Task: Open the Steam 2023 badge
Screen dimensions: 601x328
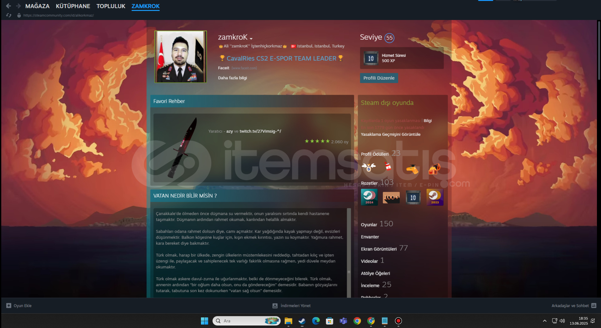Action: [x=435, y=197]
